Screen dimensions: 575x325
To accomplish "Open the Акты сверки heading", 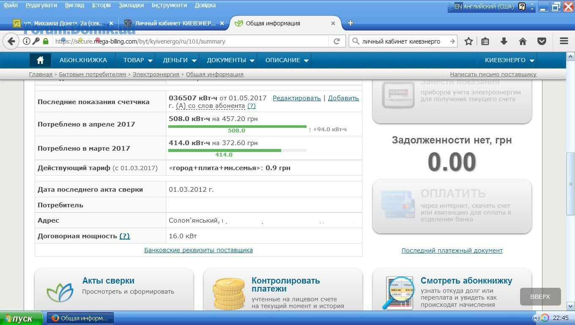I will (108, 281).
